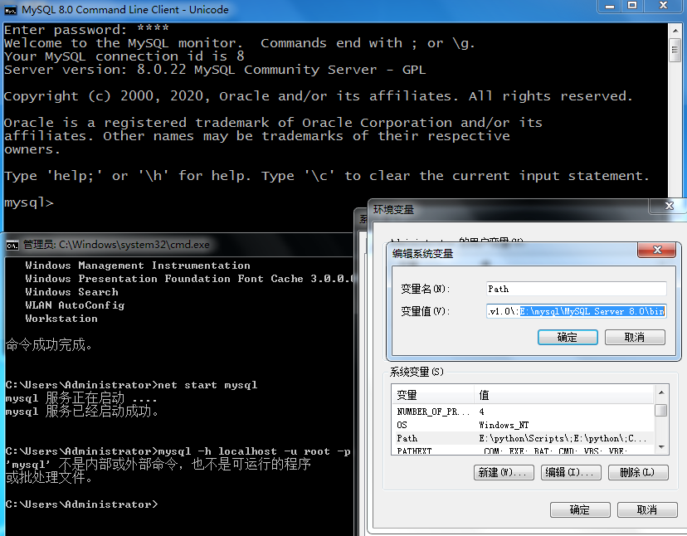The image size is (687, 536).
Task: Click the 编辑(I)... system variable button
Action: pyautogui.click(x=572, y=472)
